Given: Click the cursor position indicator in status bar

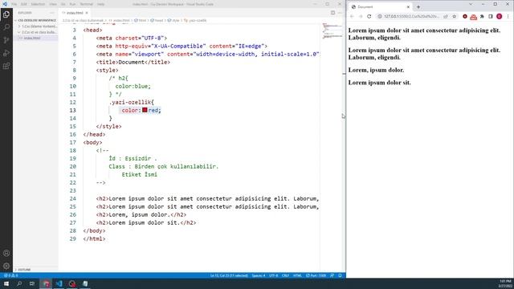Looking at the screenshot, I should (x=229, y=275).
